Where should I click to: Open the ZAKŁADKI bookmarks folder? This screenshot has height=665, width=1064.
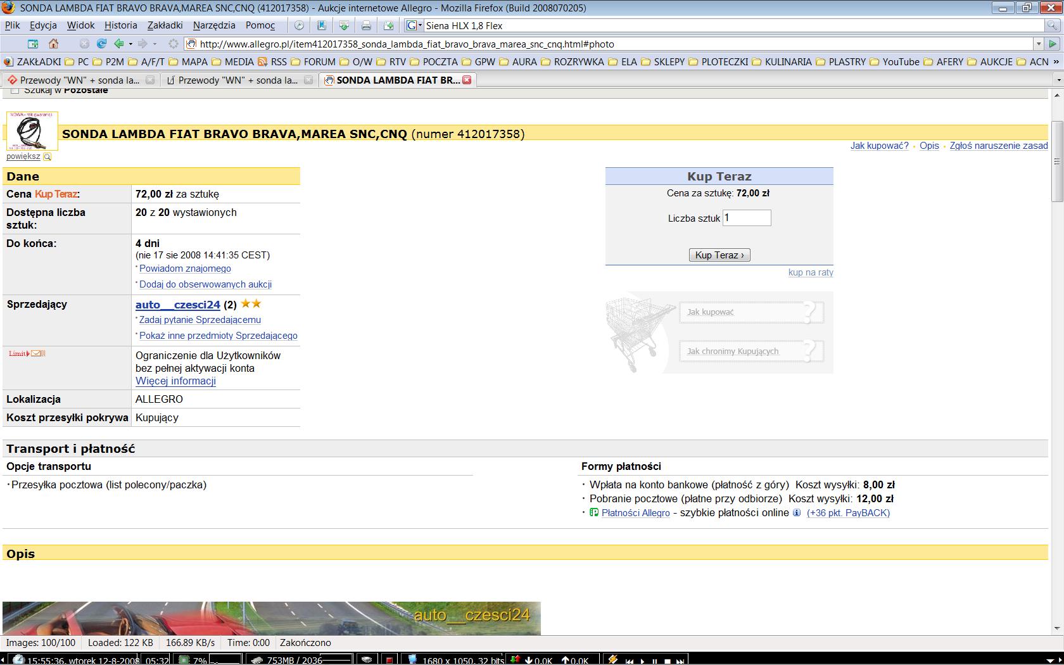(x=33, y=61)
